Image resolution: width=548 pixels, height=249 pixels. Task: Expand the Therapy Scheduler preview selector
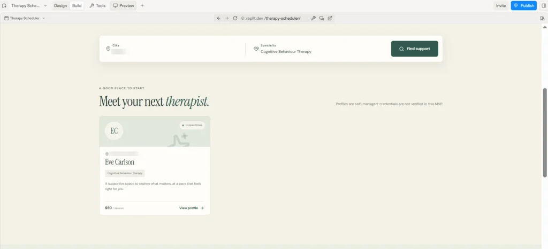coord(25,18)
